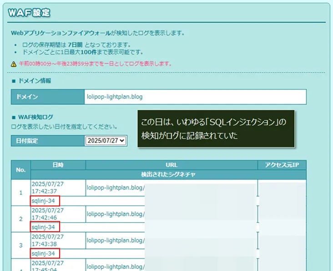
Task: Click the domain field lolipop-lightplan.blog
Action: [195, 97]
